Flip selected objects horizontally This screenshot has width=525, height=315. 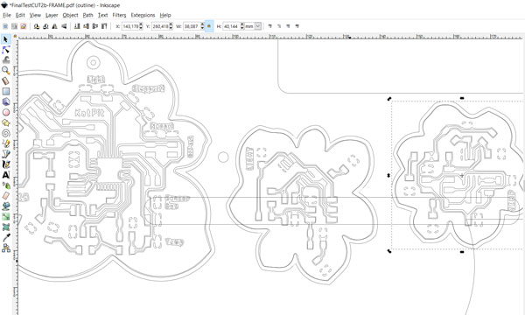coord(54,25)
